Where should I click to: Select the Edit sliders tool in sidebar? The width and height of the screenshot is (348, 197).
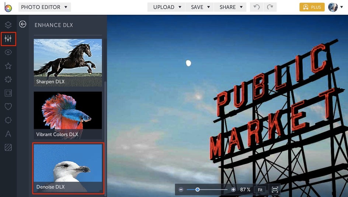[x=8, y=39]
